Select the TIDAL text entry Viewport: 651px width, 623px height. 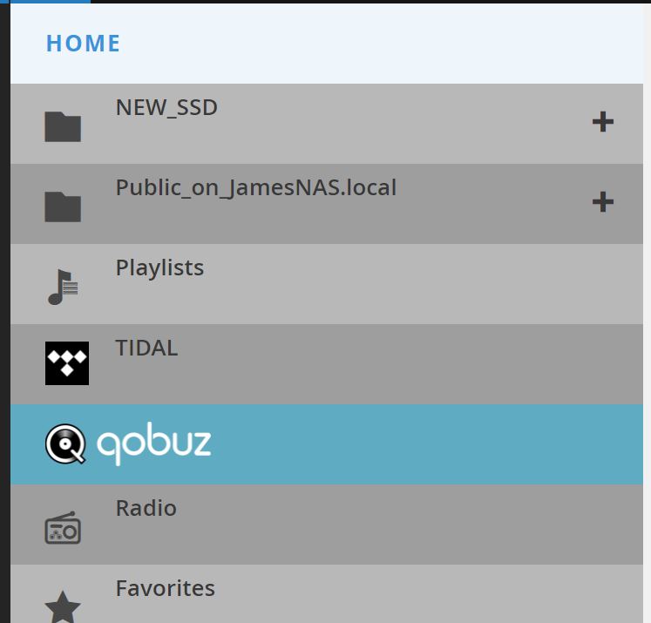(x=146, y=348)
